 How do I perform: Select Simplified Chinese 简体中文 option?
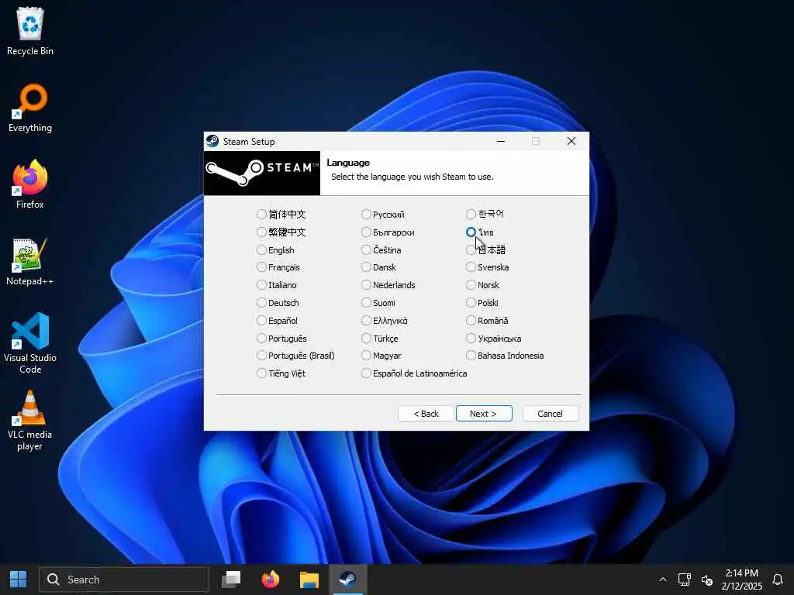point(261,215)
